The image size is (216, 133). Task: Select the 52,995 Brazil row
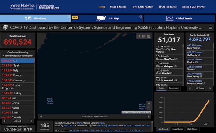click(17, 113)
